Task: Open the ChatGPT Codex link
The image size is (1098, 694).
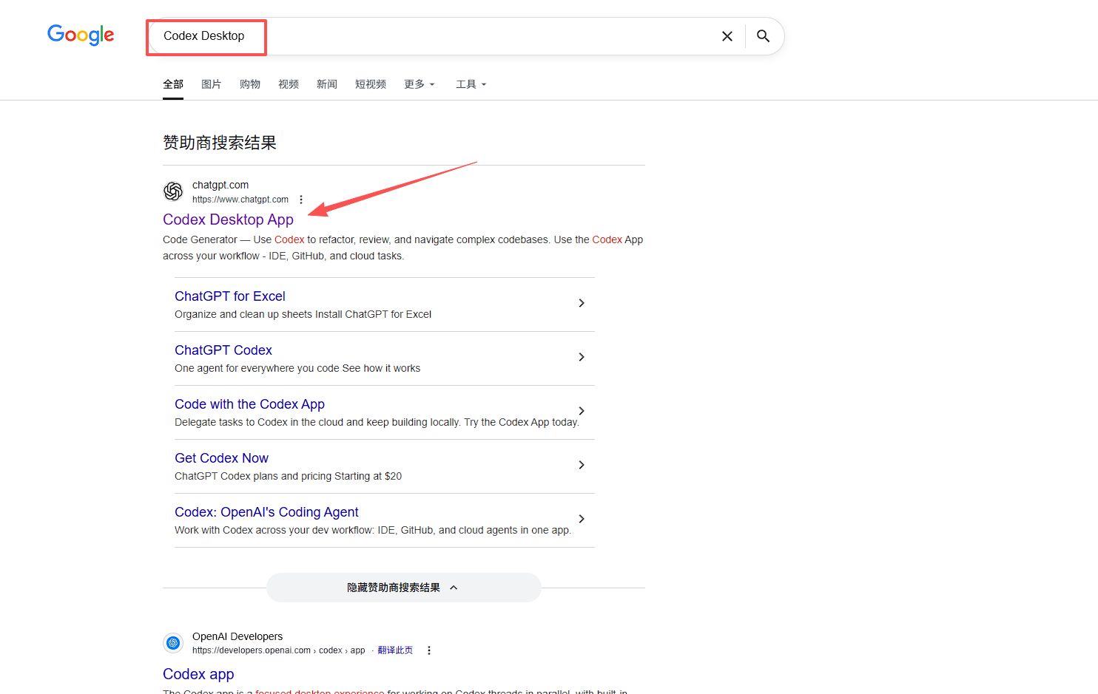Action: click(223, 350)
